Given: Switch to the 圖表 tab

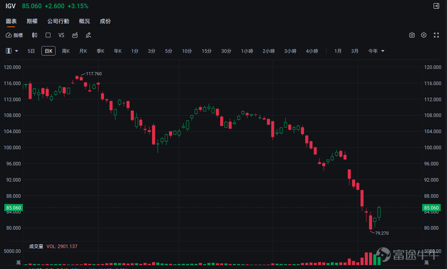Looking at the screenshot, I should tap(11, 21).
